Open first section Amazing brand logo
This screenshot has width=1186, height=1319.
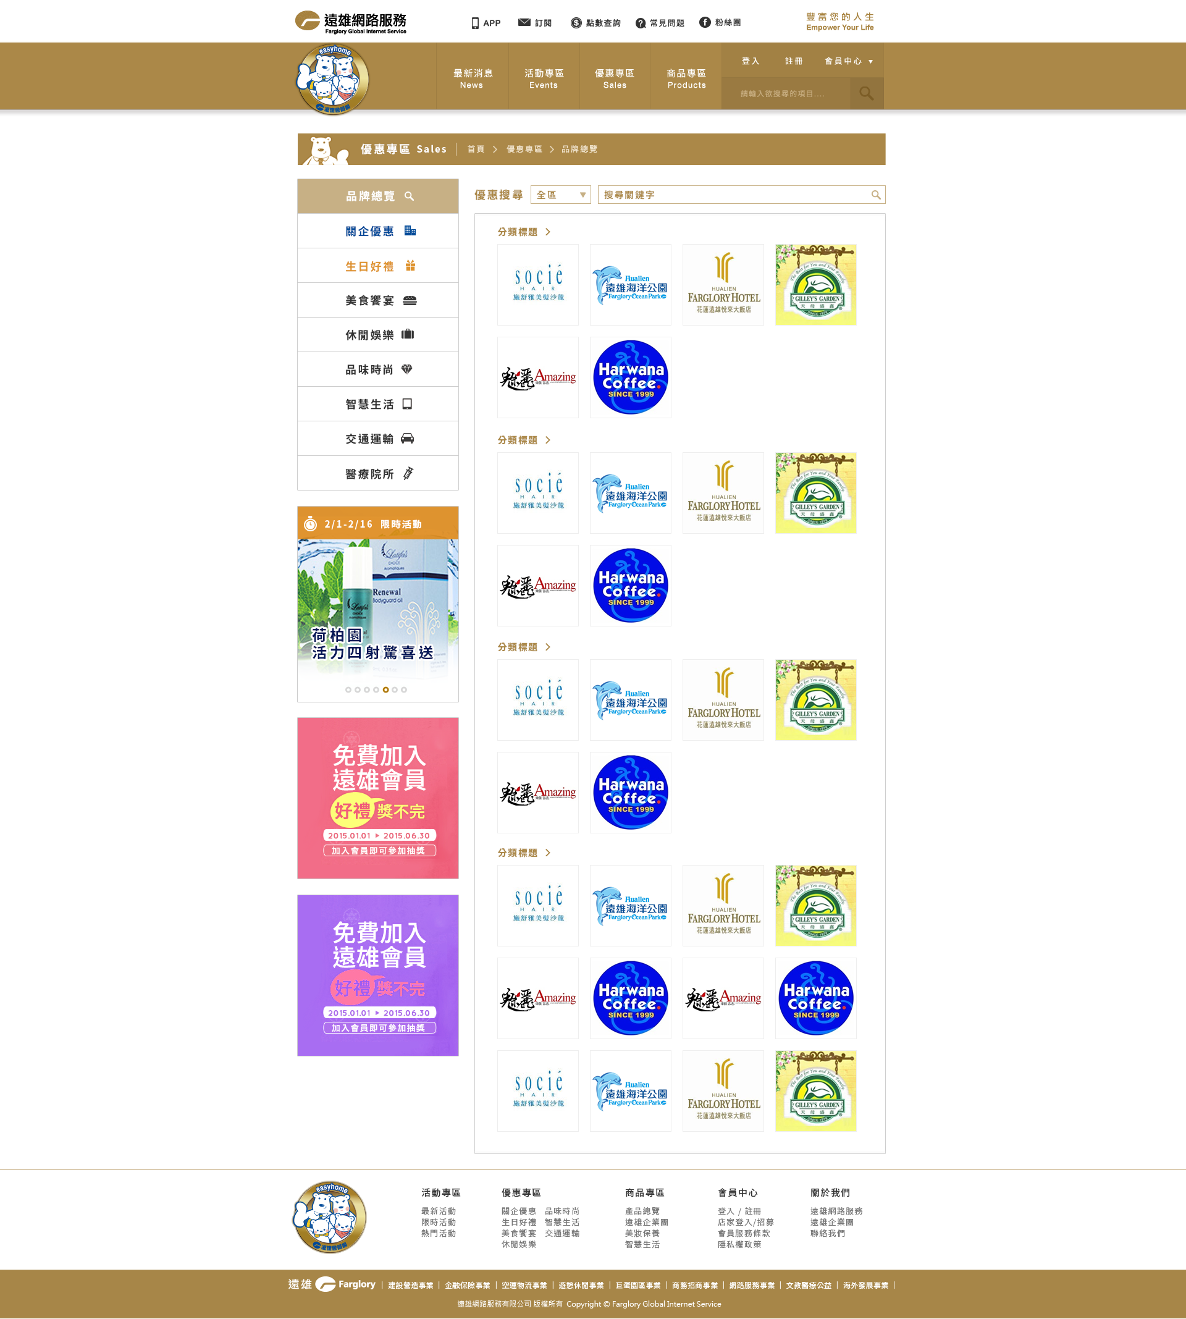[537, 377]
